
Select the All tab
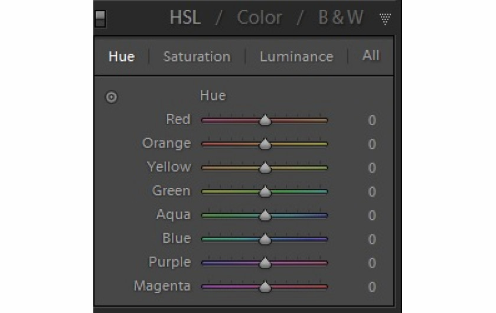(370, 56)
